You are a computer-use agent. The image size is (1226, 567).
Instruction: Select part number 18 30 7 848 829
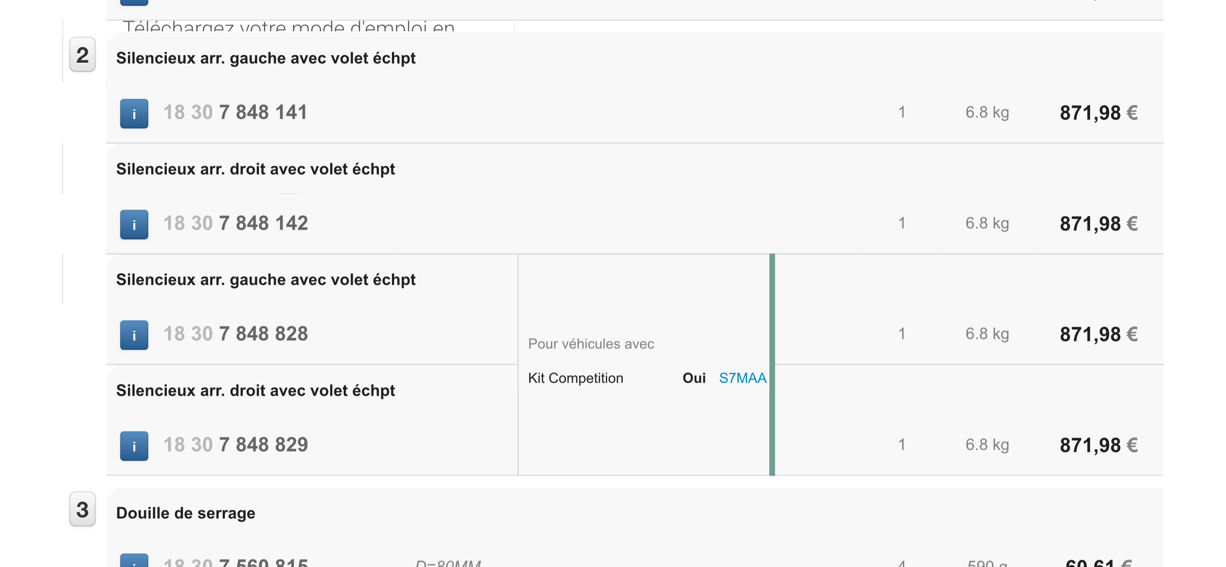(236, 445)
